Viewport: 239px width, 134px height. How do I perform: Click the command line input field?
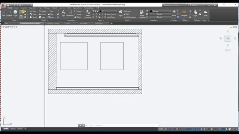coord(123,125)
